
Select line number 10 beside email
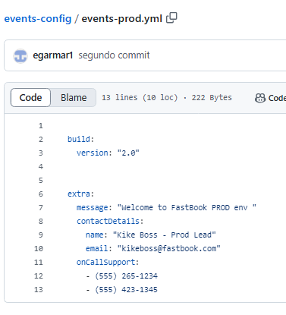coord(39,249)
